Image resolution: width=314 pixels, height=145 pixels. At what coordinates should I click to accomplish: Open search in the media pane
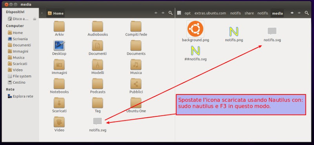click(307, 13)
